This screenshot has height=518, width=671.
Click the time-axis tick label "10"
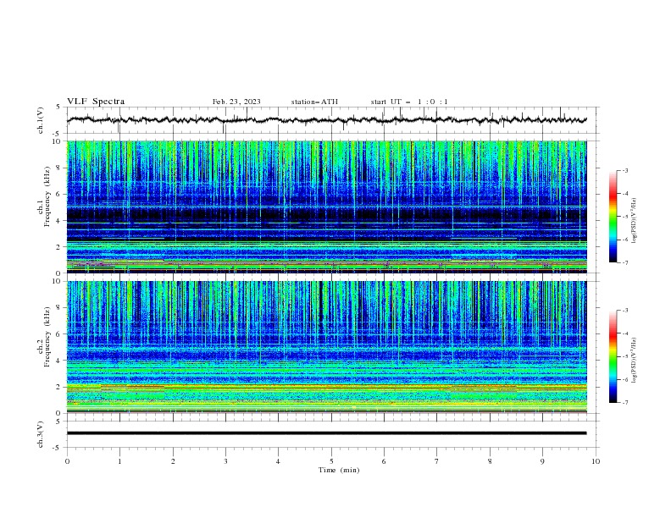point(596,461)
